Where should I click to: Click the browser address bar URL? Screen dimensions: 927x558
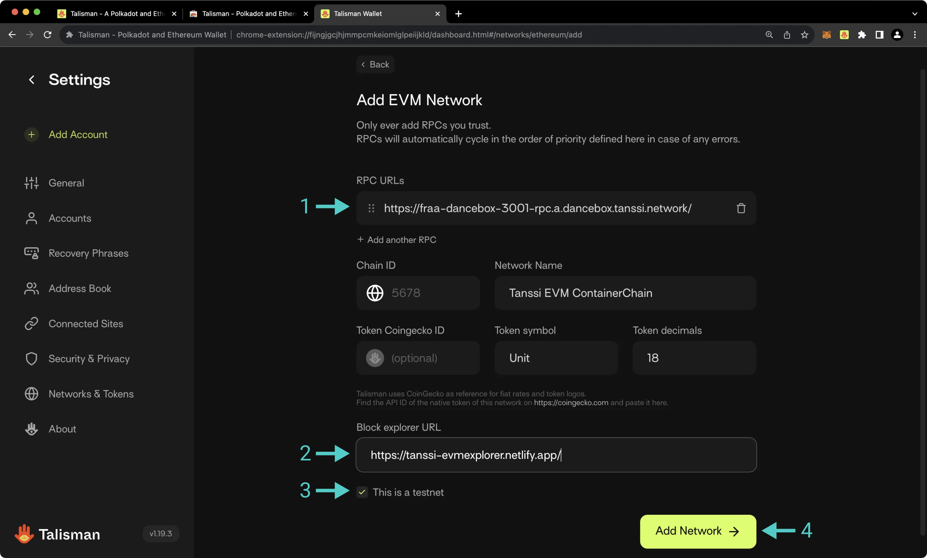coord(409,35)
